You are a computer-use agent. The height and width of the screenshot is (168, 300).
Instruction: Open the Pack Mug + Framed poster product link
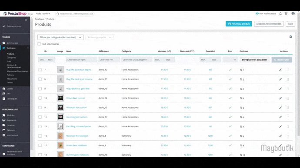coord(79,126)
